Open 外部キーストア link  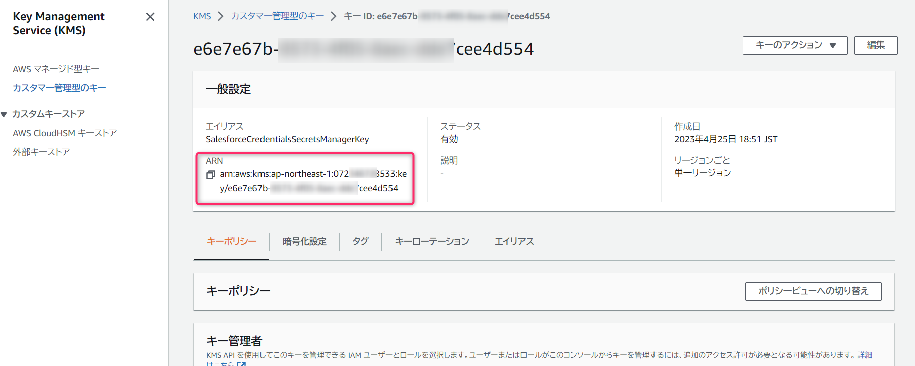tap(41, 152)
